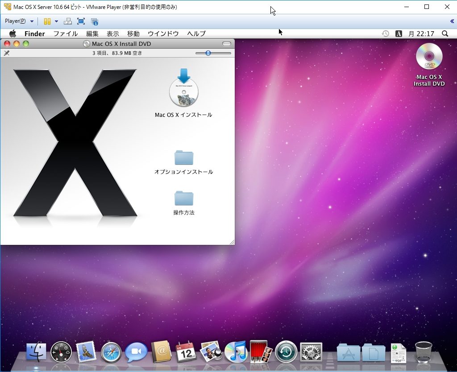Screen dimensions: 457x372
Task: Click VMware send Ctrl+Alt+Del icon
Action: coord(68,21)
